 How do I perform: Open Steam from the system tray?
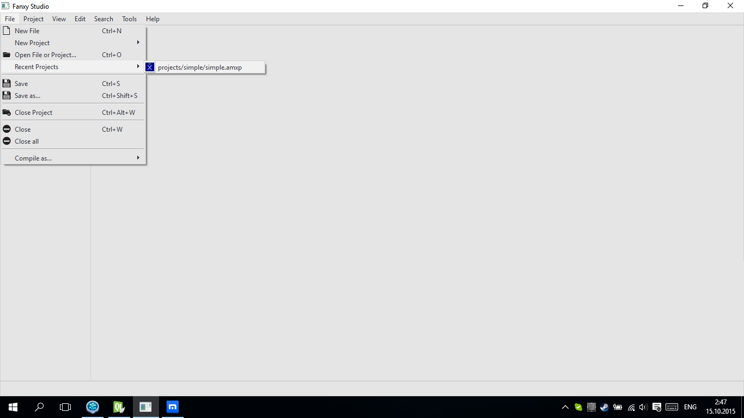[605, 407]
